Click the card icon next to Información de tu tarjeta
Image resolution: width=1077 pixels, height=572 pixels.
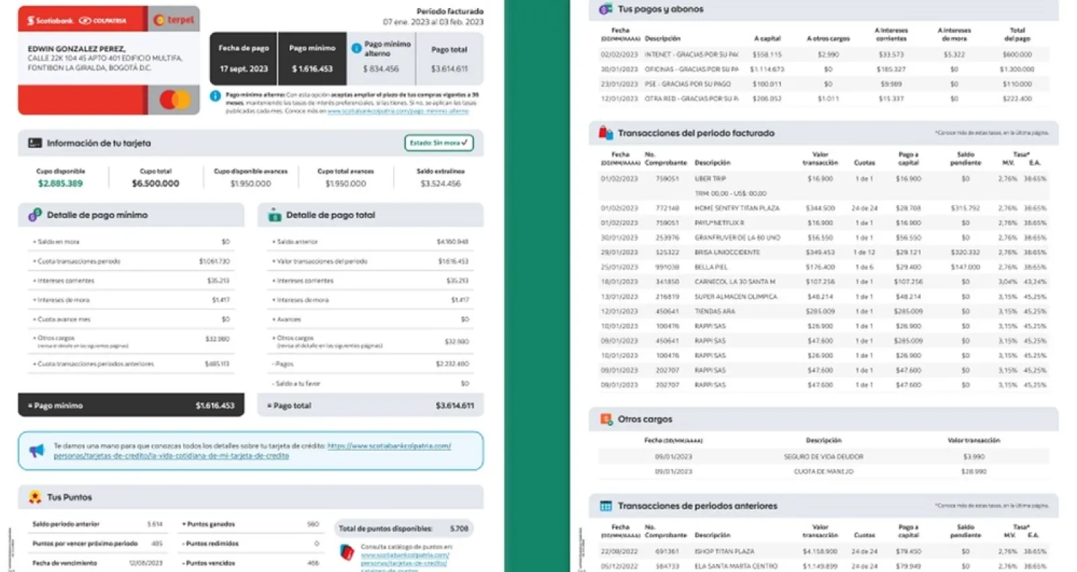(35, 143)
